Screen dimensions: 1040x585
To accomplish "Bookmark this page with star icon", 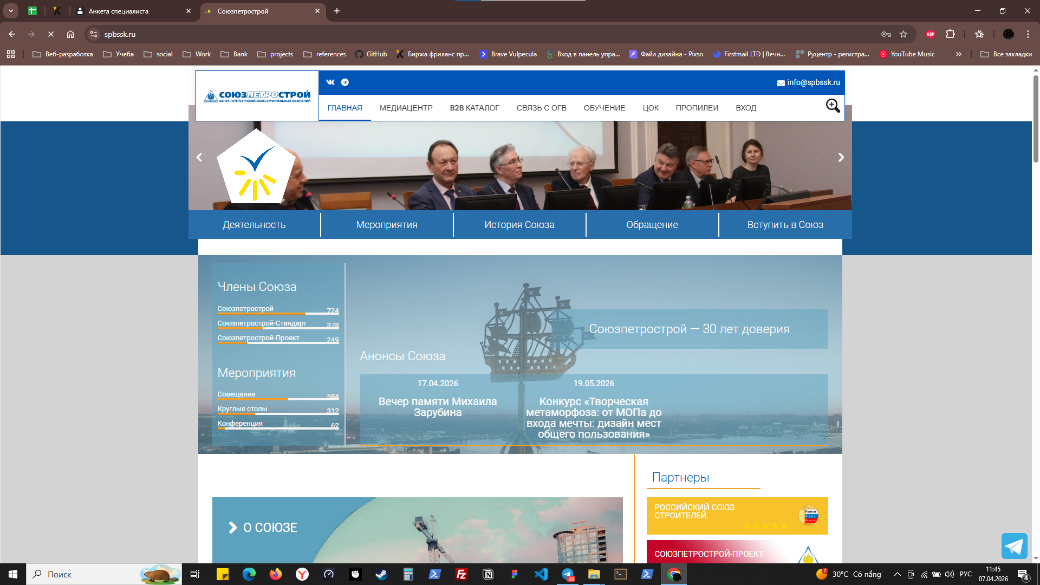I will pos(903,34).
